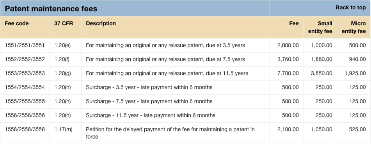Select the 7,700.00 fee amount

[x=288, y=73]
